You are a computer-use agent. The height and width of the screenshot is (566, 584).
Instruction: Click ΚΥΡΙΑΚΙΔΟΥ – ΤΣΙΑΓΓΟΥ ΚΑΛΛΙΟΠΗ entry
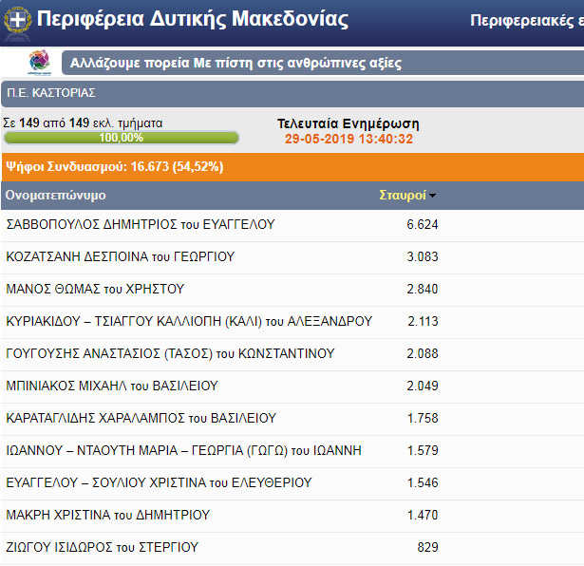[189, 321]
